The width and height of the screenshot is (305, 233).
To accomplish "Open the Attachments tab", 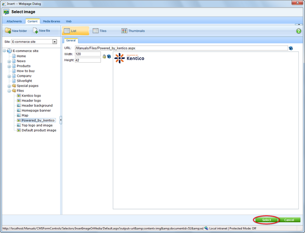I will click(14, 21).
